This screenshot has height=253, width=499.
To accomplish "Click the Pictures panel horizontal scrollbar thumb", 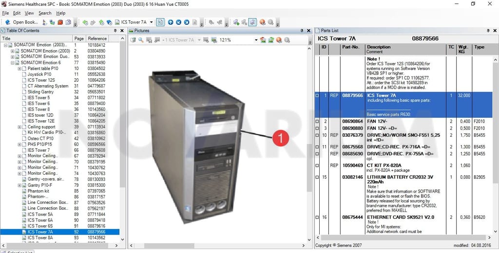I will (x=169, y=246).
